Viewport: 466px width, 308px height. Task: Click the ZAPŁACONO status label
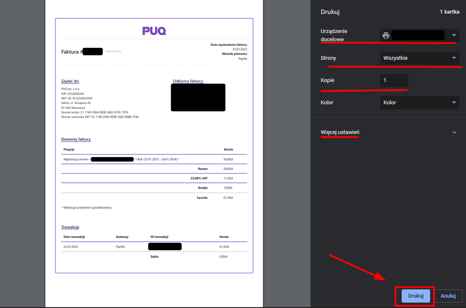113,51
